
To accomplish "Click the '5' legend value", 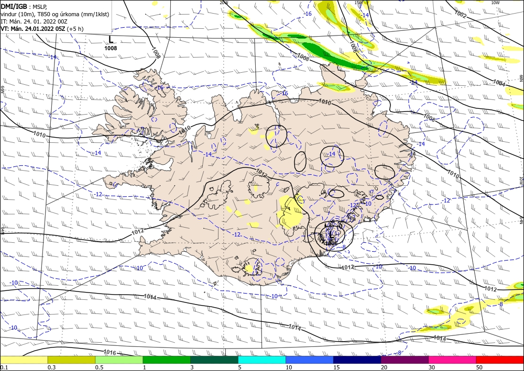I will [x=240, y=367].
